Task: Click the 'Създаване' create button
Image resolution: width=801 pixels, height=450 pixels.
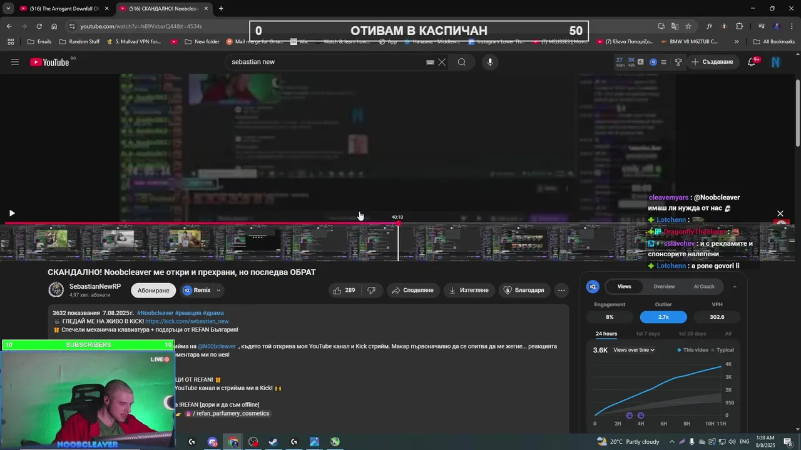Action: [712, 62]
